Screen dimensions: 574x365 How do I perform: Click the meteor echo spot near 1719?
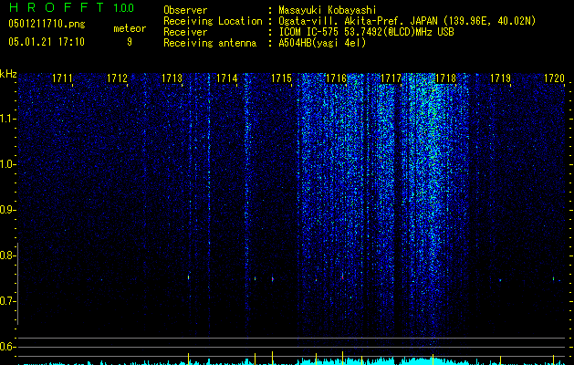pyautogui.click(x=500, y=280)
